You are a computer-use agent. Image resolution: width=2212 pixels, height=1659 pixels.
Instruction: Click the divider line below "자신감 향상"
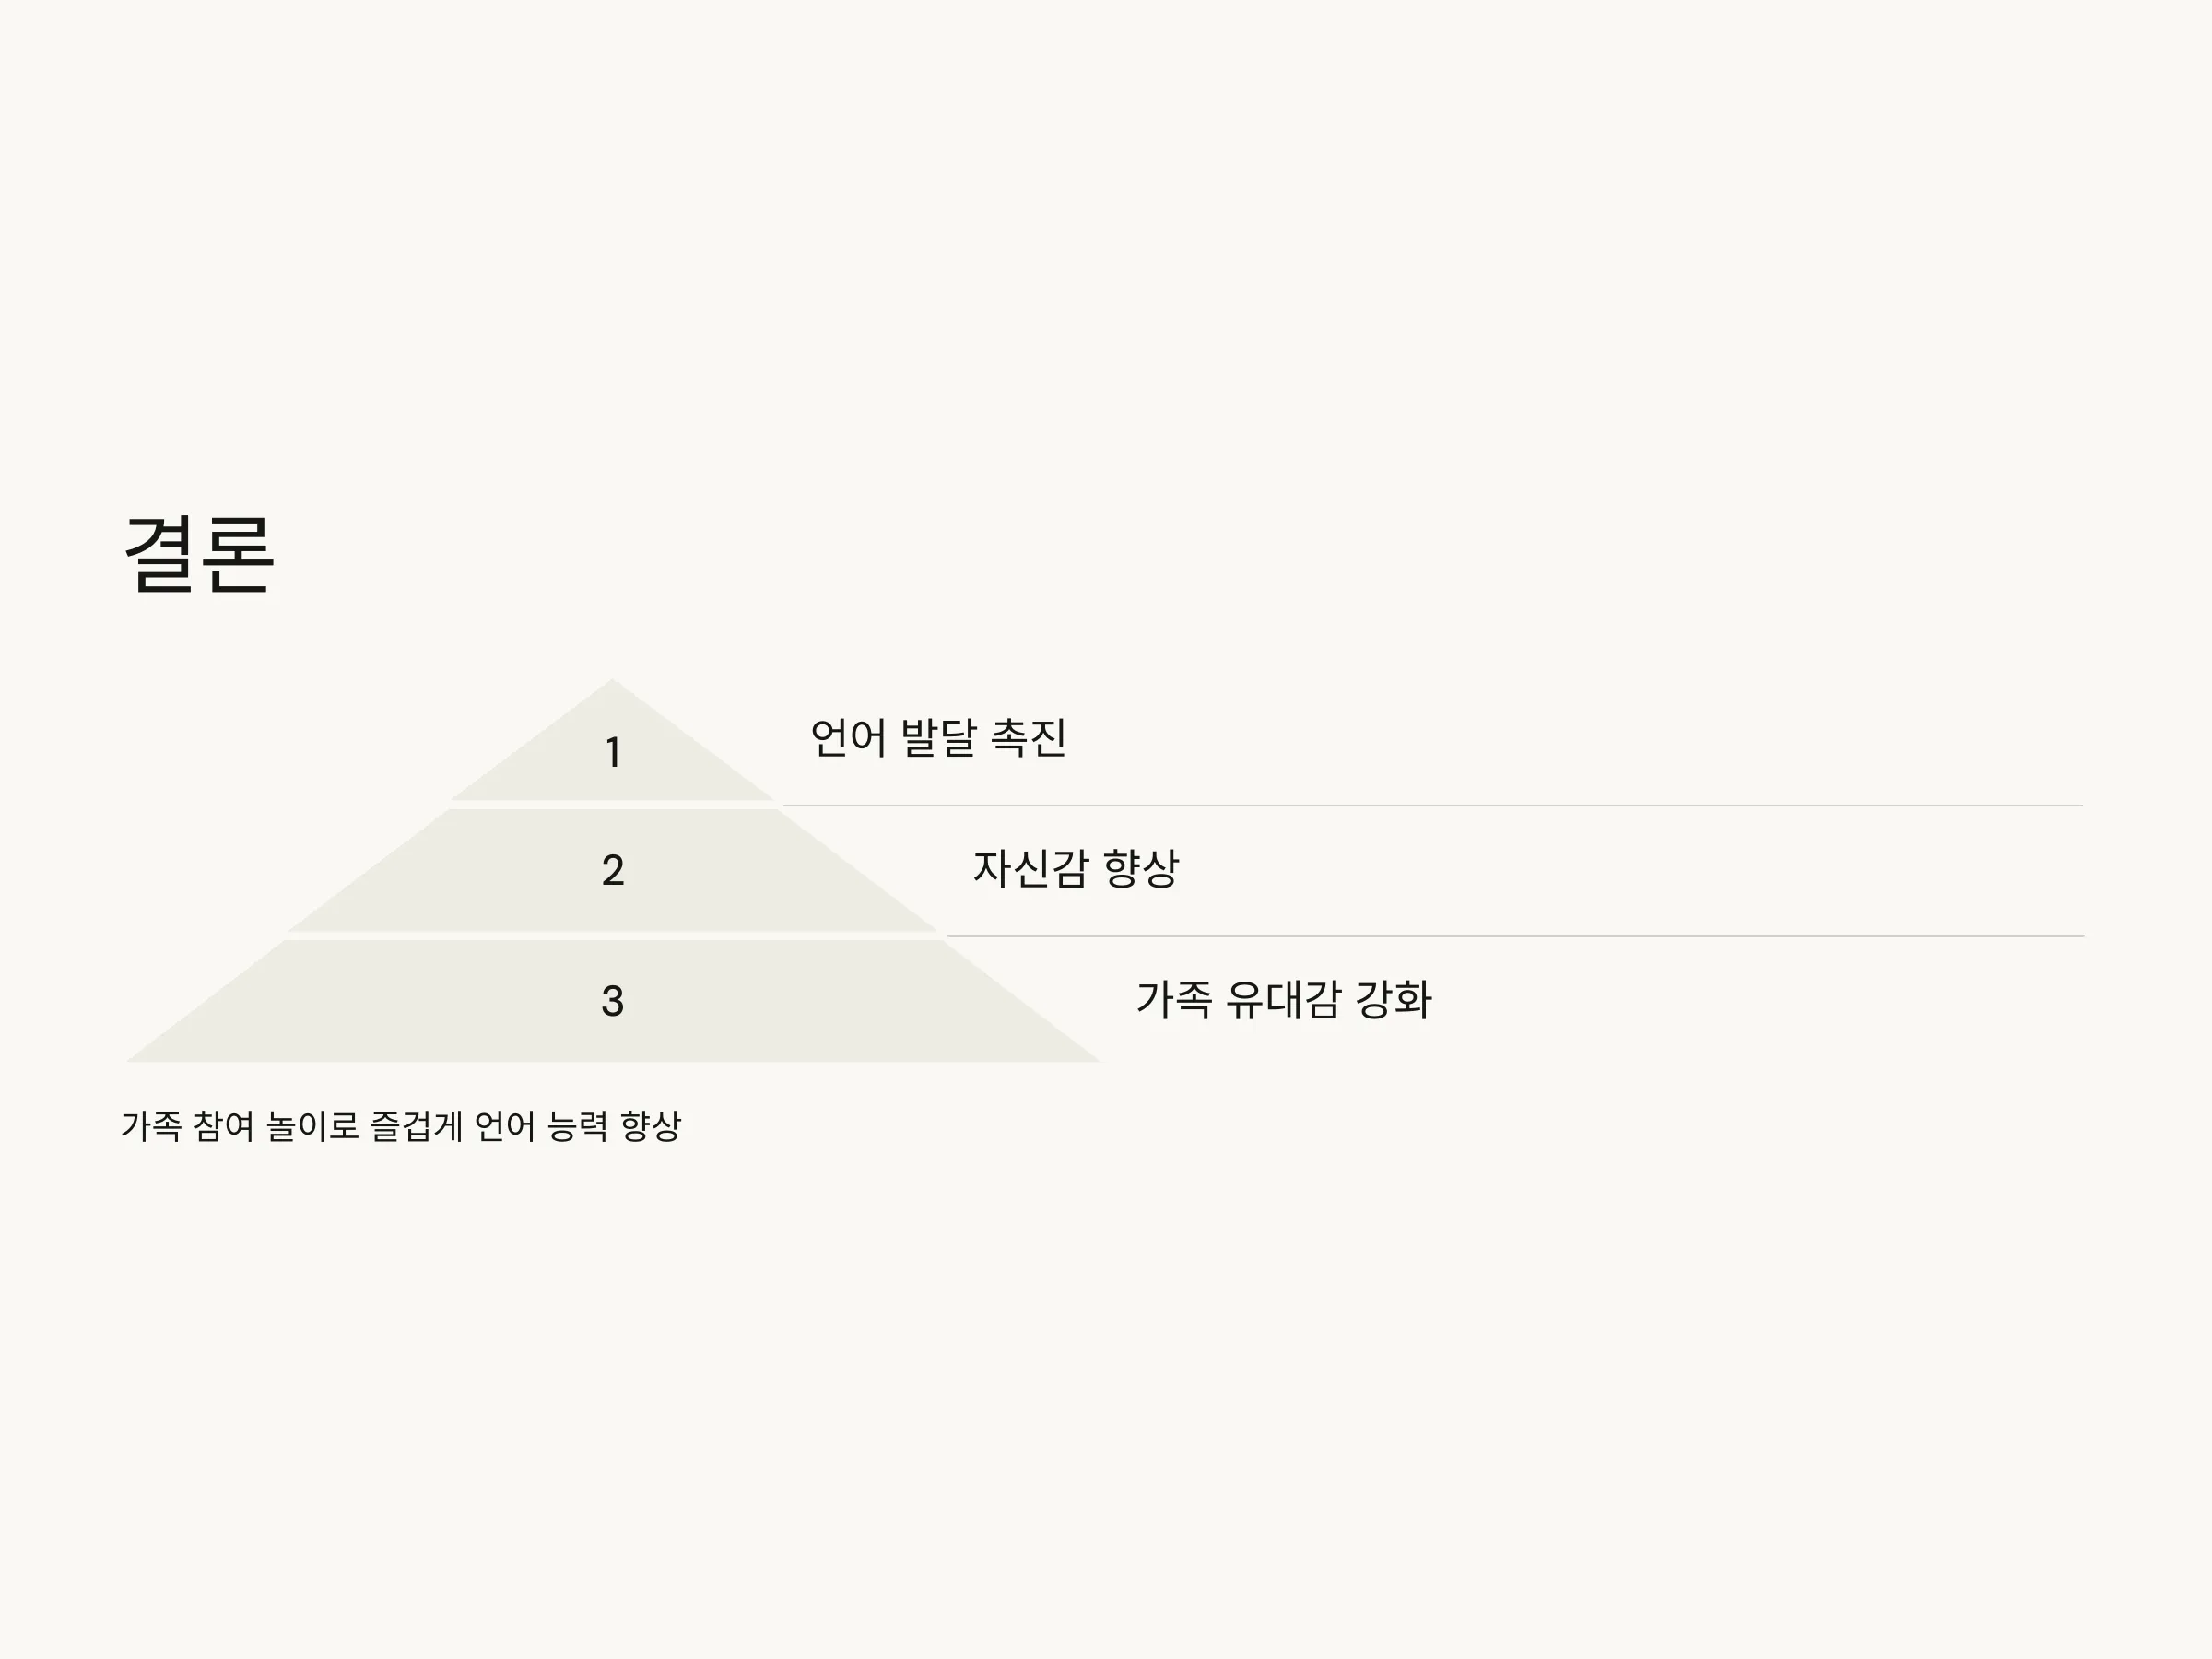[x=1515, y=936]
